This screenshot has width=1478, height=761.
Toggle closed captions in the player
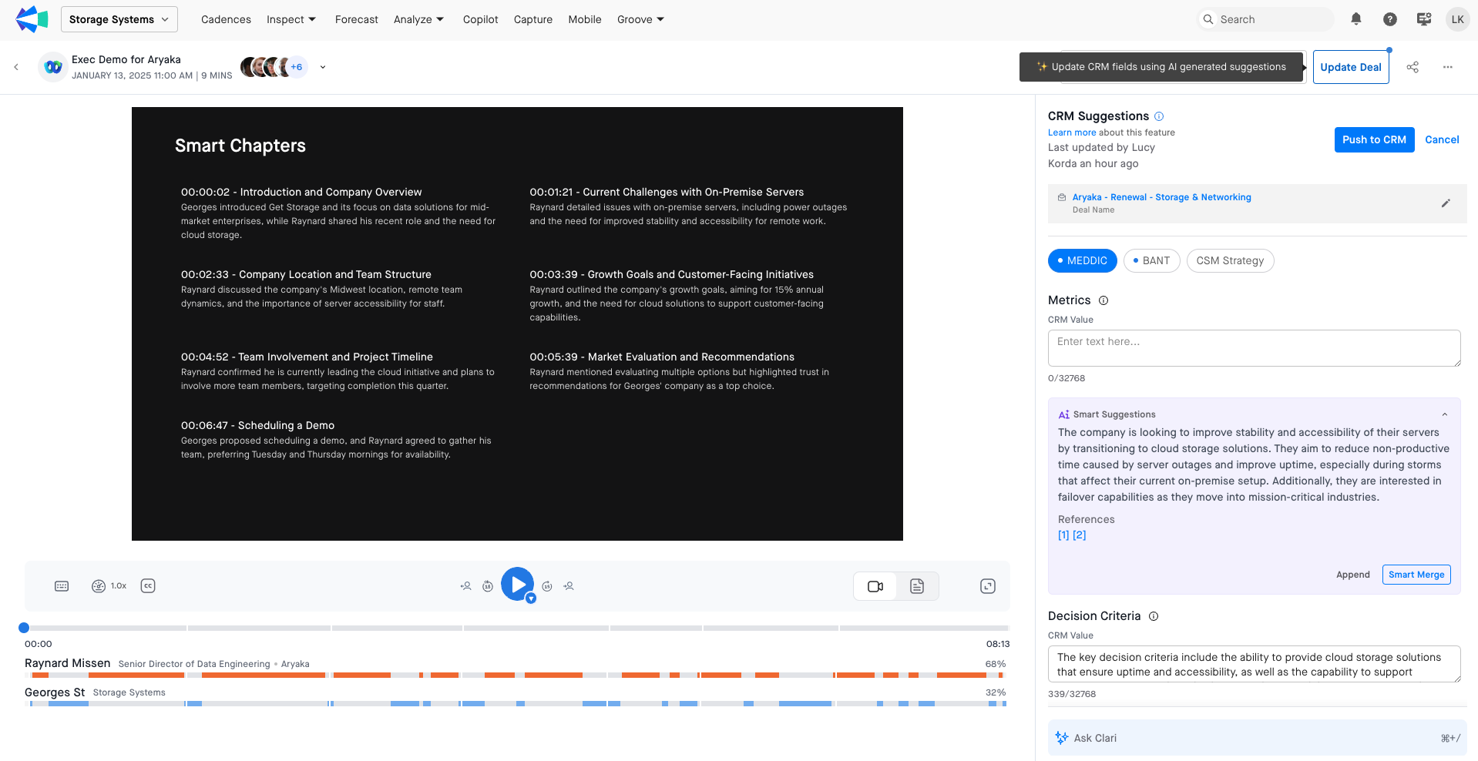148,586
